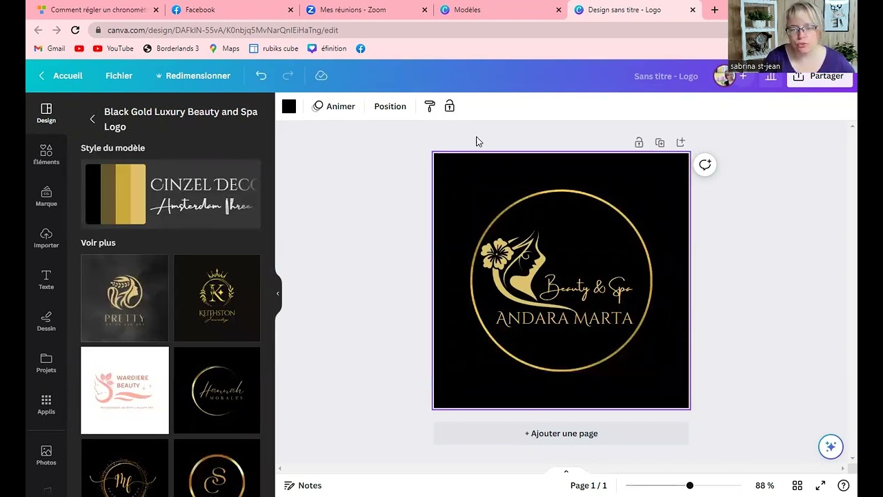This screenshot has width=883, height=497.
Task: Apply the Cinzel Deco font style
Action: (x=203, y=185)
